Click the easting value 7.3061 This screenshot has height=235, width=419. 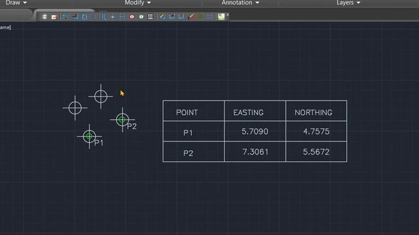pyautogui.click(x=255, y=152)
